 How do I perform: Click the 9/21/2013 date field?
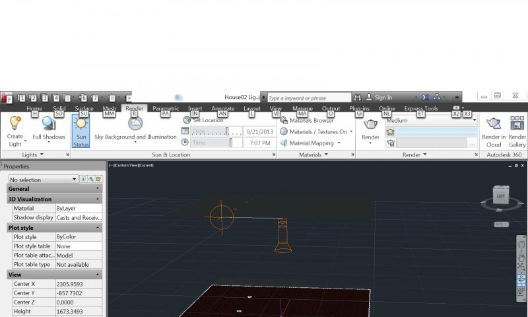pyautogui.click(x=259, y=131)
